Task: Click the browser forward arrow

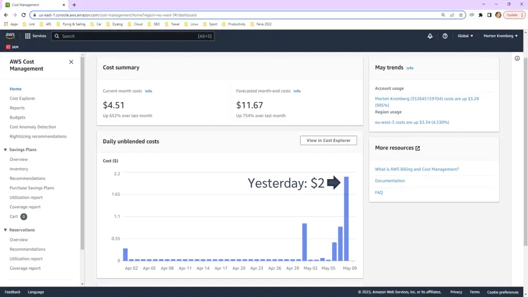Action: 15,15
